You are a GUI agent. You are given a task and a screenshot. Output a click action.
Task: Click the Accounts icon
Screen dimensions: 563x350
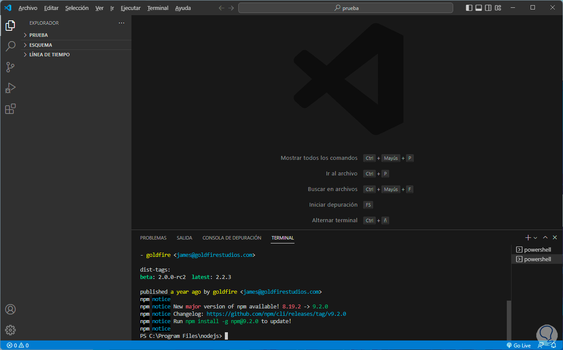[x=10, y=309]
